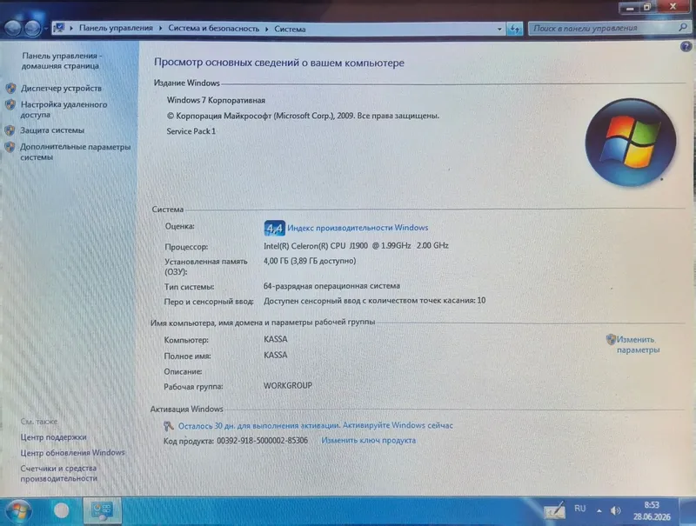This screenshot has width=696, height=526.
Task: Click the volume speaker tray icon
Action: 615,511
